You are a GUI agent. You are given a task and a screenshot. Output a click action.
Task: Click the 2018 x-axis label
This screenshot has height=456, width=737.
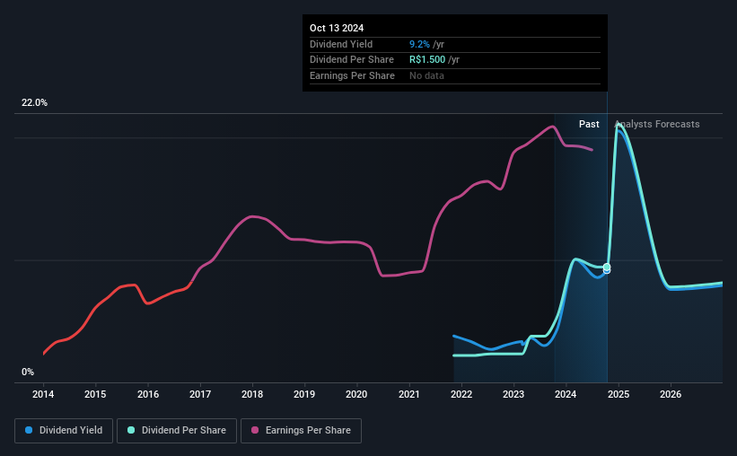pos(252,394)
